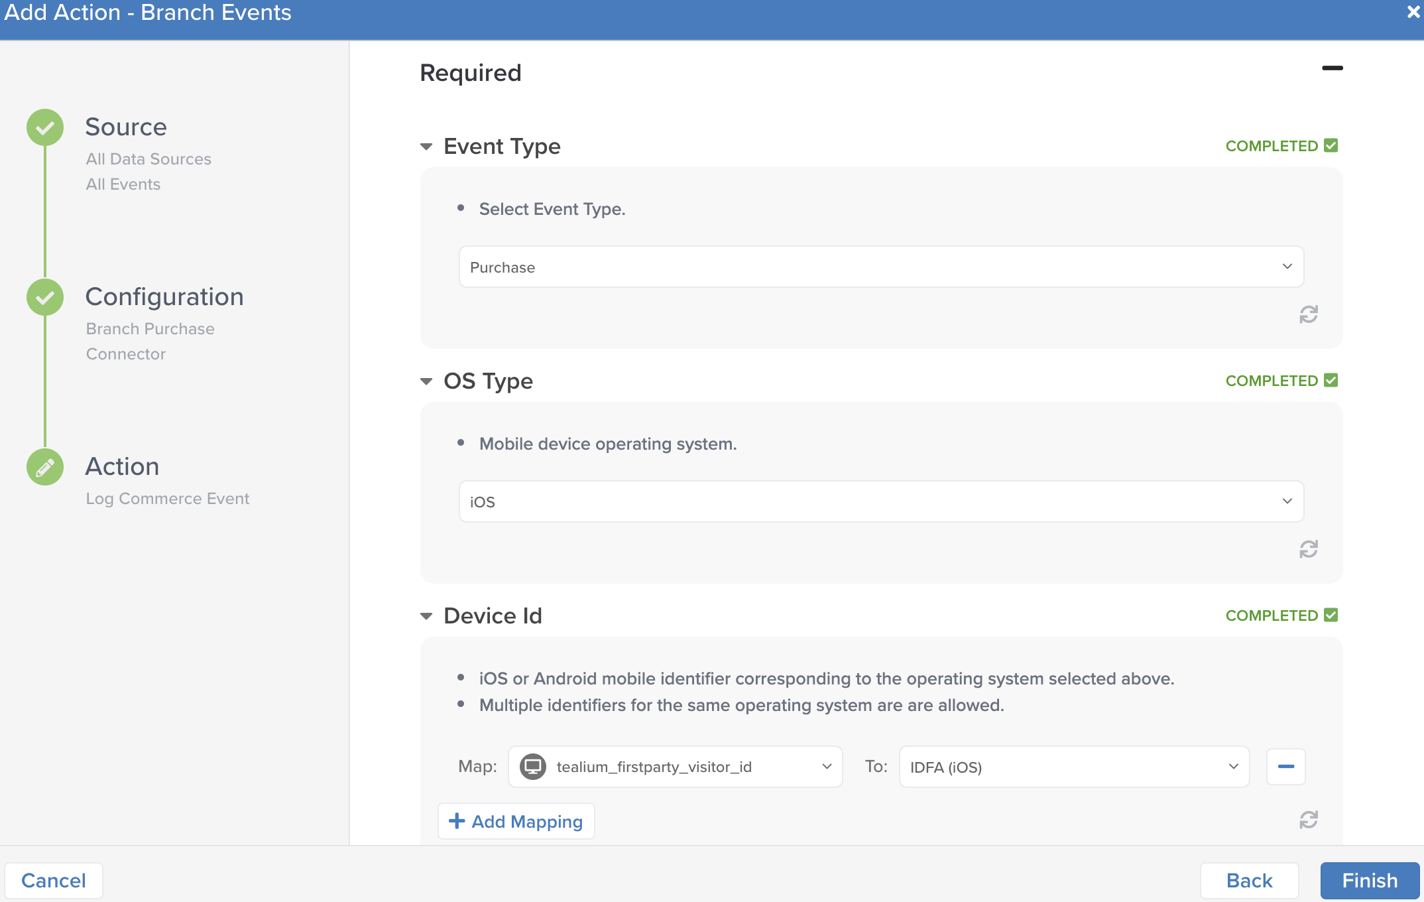Open the iOS operating system dropdown
1424x902 pixels.
881,501
